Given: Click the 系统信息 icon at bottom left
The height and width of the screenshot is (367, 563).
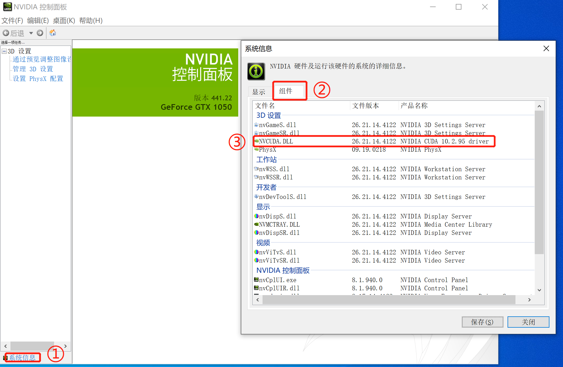Looking at the screenshot, I should point(5,358).
